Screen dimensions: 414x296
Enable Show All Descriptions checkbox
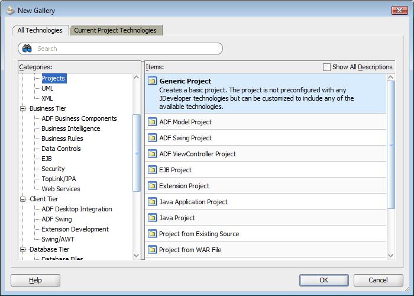click(x=326, y=67)
